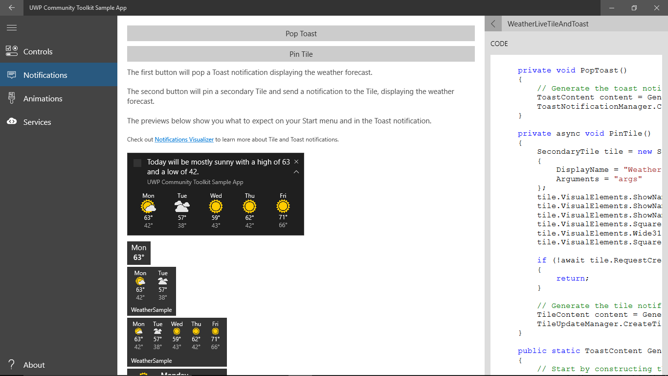This screenshot has height=376, width=668.
Task: Select the Services eye icon
Action: coord(11,121)
